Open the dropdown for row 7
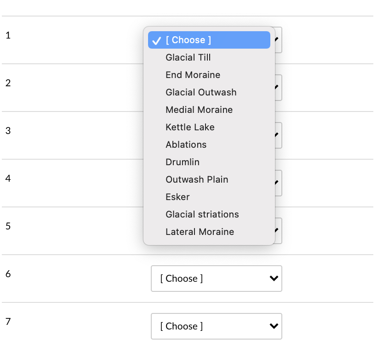Screen dimensions: 377x357 [x=216, y=326]
